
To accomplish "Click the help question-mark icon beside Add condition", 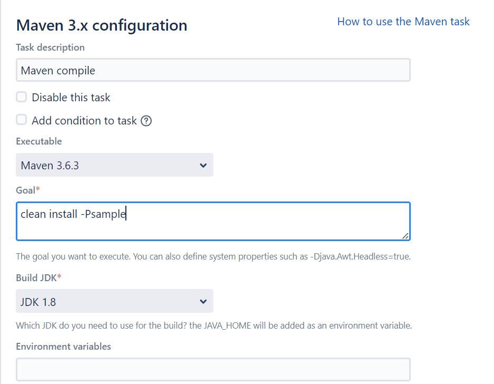I will tap(146, 121).
